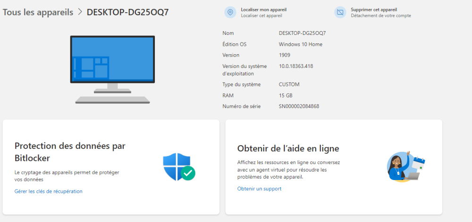Click the serial number SN000002084868
The image size is (472, 222).
point(299,107)
